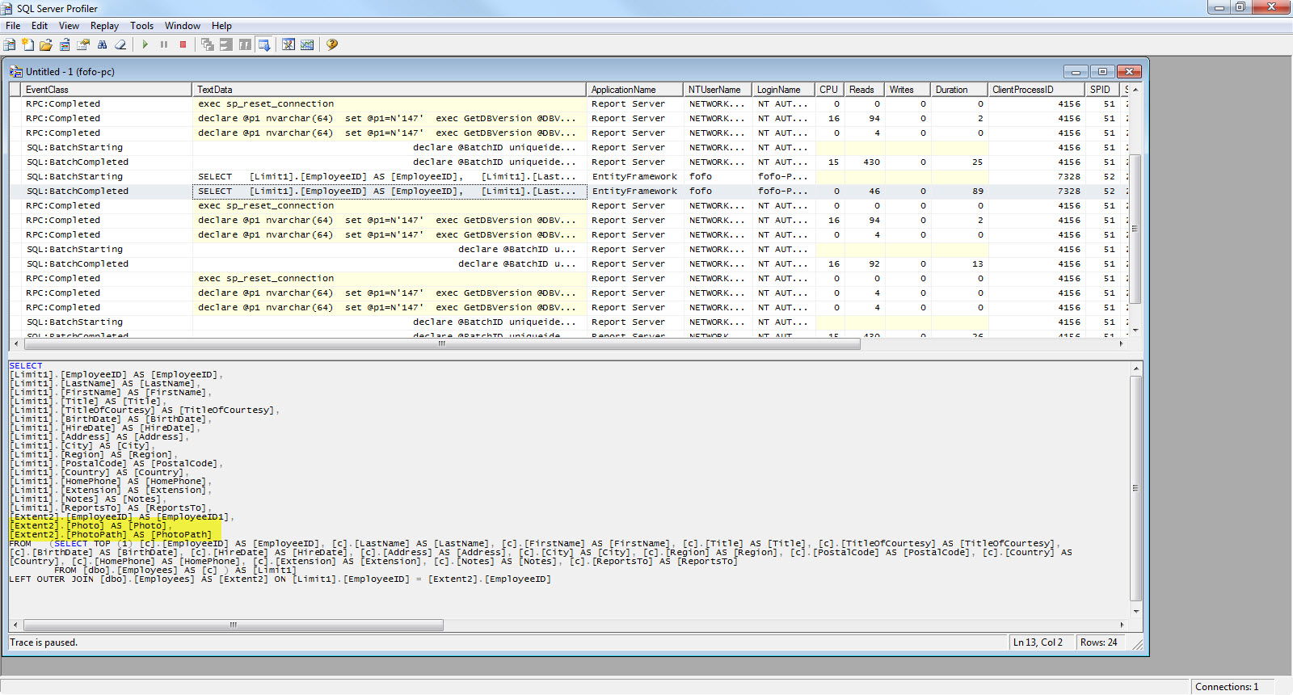The width and height of the screenshot is (1293, 695).
Task: Click the 'Rows: 24' status indicator
Action: tap(1099, 642)
